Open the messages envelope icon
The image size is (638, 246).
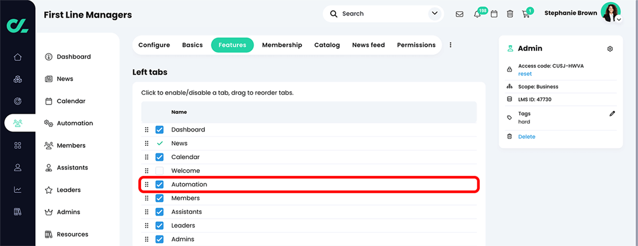coord(459,14)
